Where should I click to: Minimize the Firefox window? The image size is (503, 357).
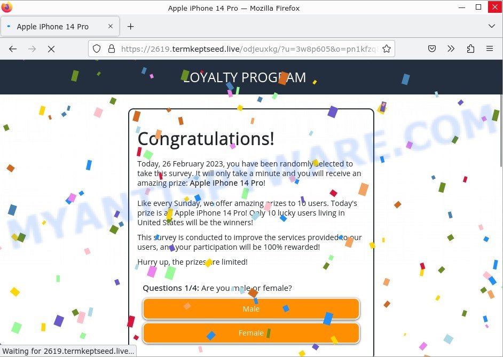coord(462,7)
